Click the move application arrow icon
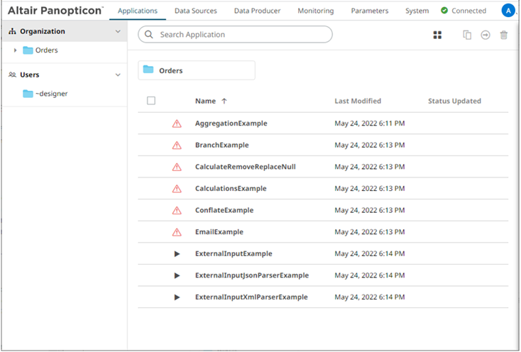The image size is (521, 352). tap(486, 35)
